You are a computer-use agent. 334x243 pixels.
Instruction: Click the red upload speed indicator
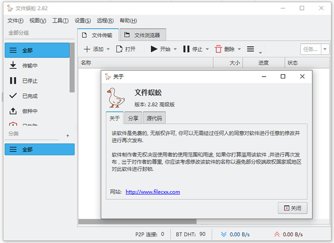coord(288,234)
